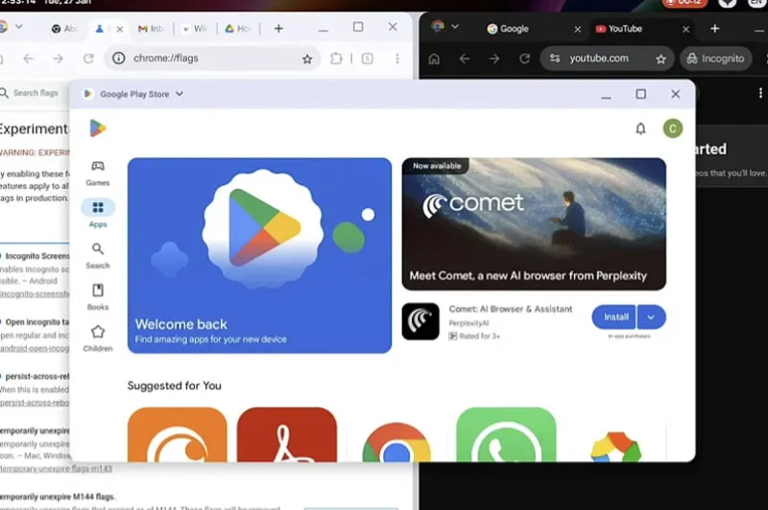
Task: Switch to the first About tab
Action: click(64, 29)
